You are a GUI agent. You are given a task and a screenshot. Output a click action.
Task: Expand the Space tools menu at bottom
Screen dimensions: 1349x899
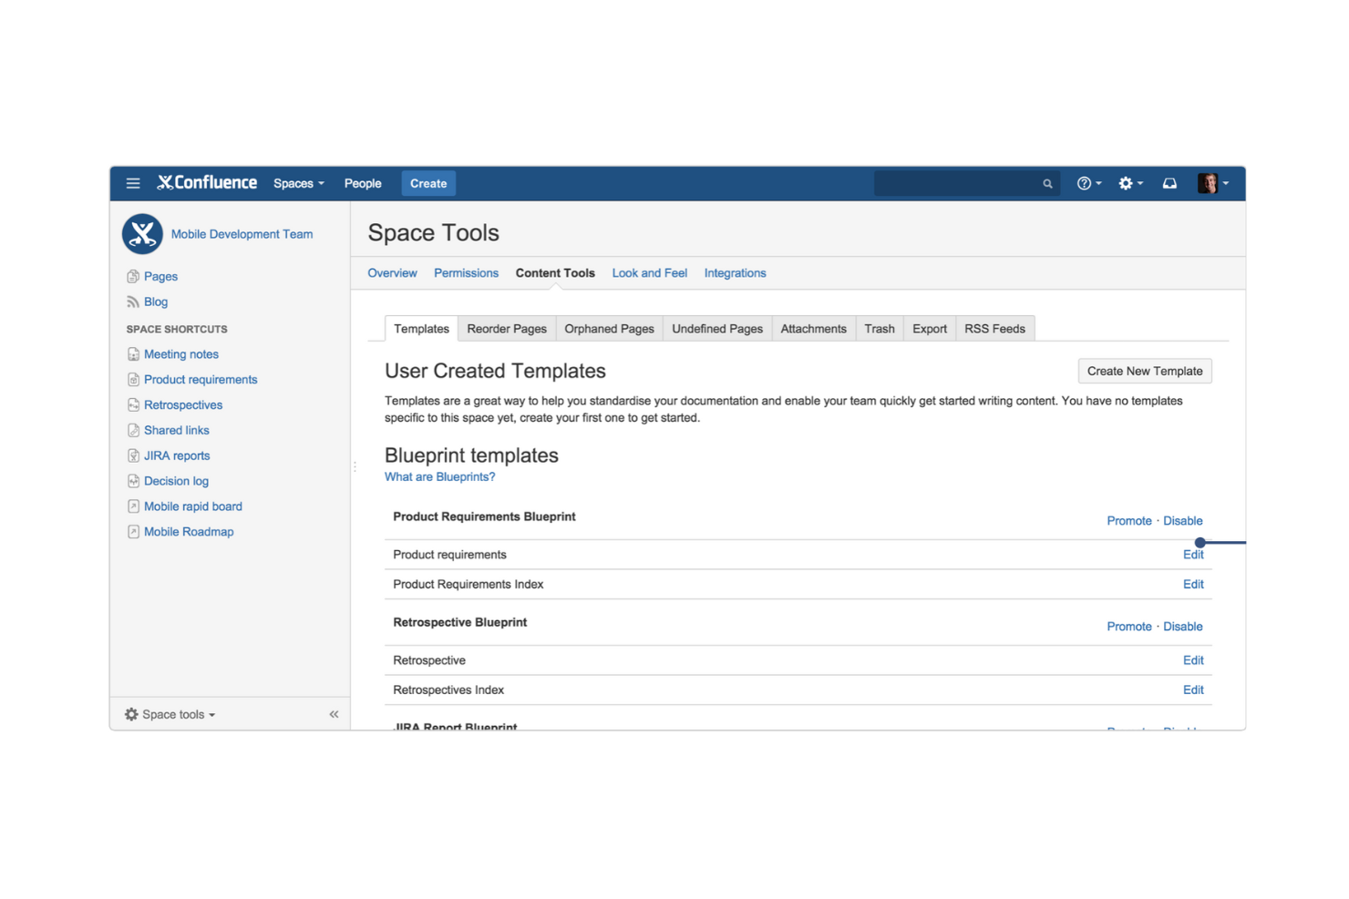click(170, 714)
